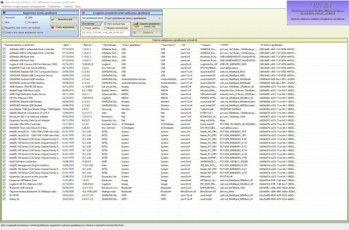This screenshot has width=349, height=230.
Task: Click the archive name text field
Action: (x=105, y=33)
